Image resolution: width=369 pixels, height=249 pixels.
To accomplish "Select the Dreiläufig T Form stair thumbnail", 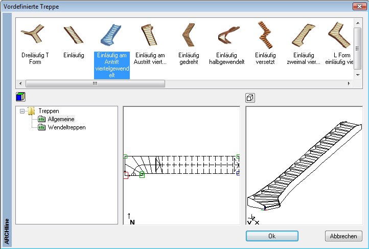I will (x=33, y=34).
